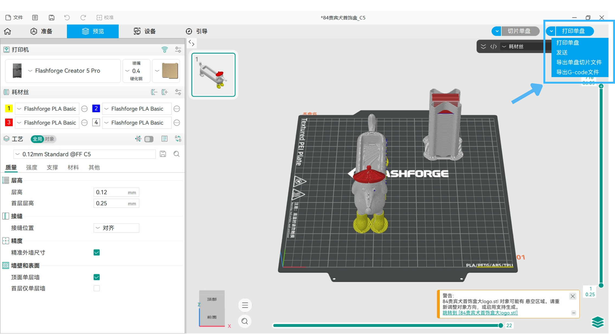Click the horizontal layer progress slider handle
This screenshot has height=334, width=615.
501,325
